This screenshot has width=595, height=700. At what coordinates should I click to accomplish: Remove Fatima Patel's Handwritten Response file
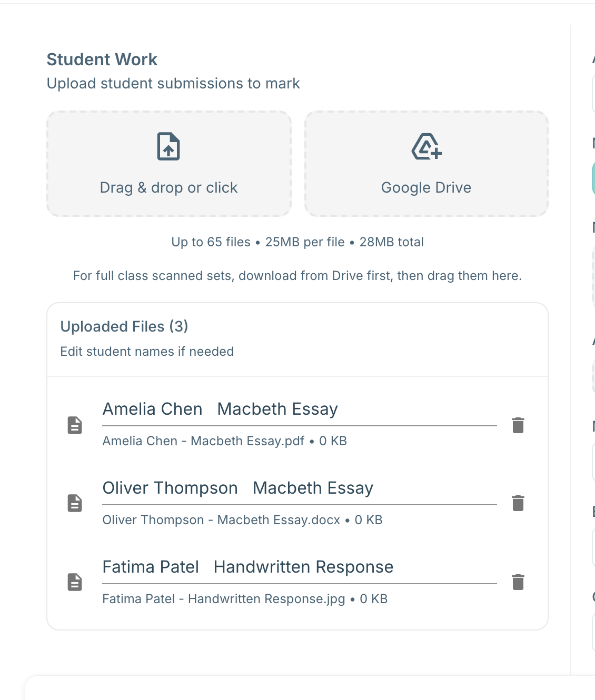(518, 582)
